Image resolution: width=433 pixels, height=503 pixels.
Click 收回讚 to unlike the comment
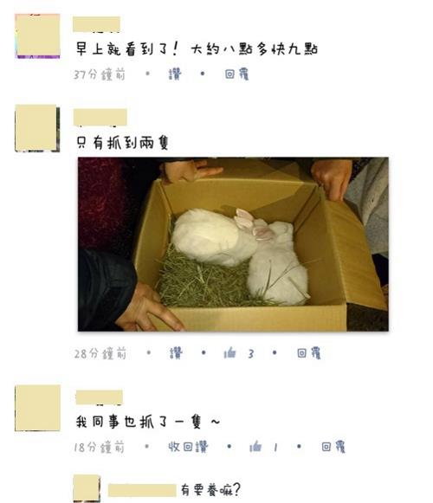pyautogui.click(x=189, y=447)
